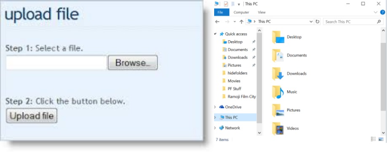
Task: Click the Properties quick access toolbar icon
Action: pyautogui.click(x=226, y=4)
